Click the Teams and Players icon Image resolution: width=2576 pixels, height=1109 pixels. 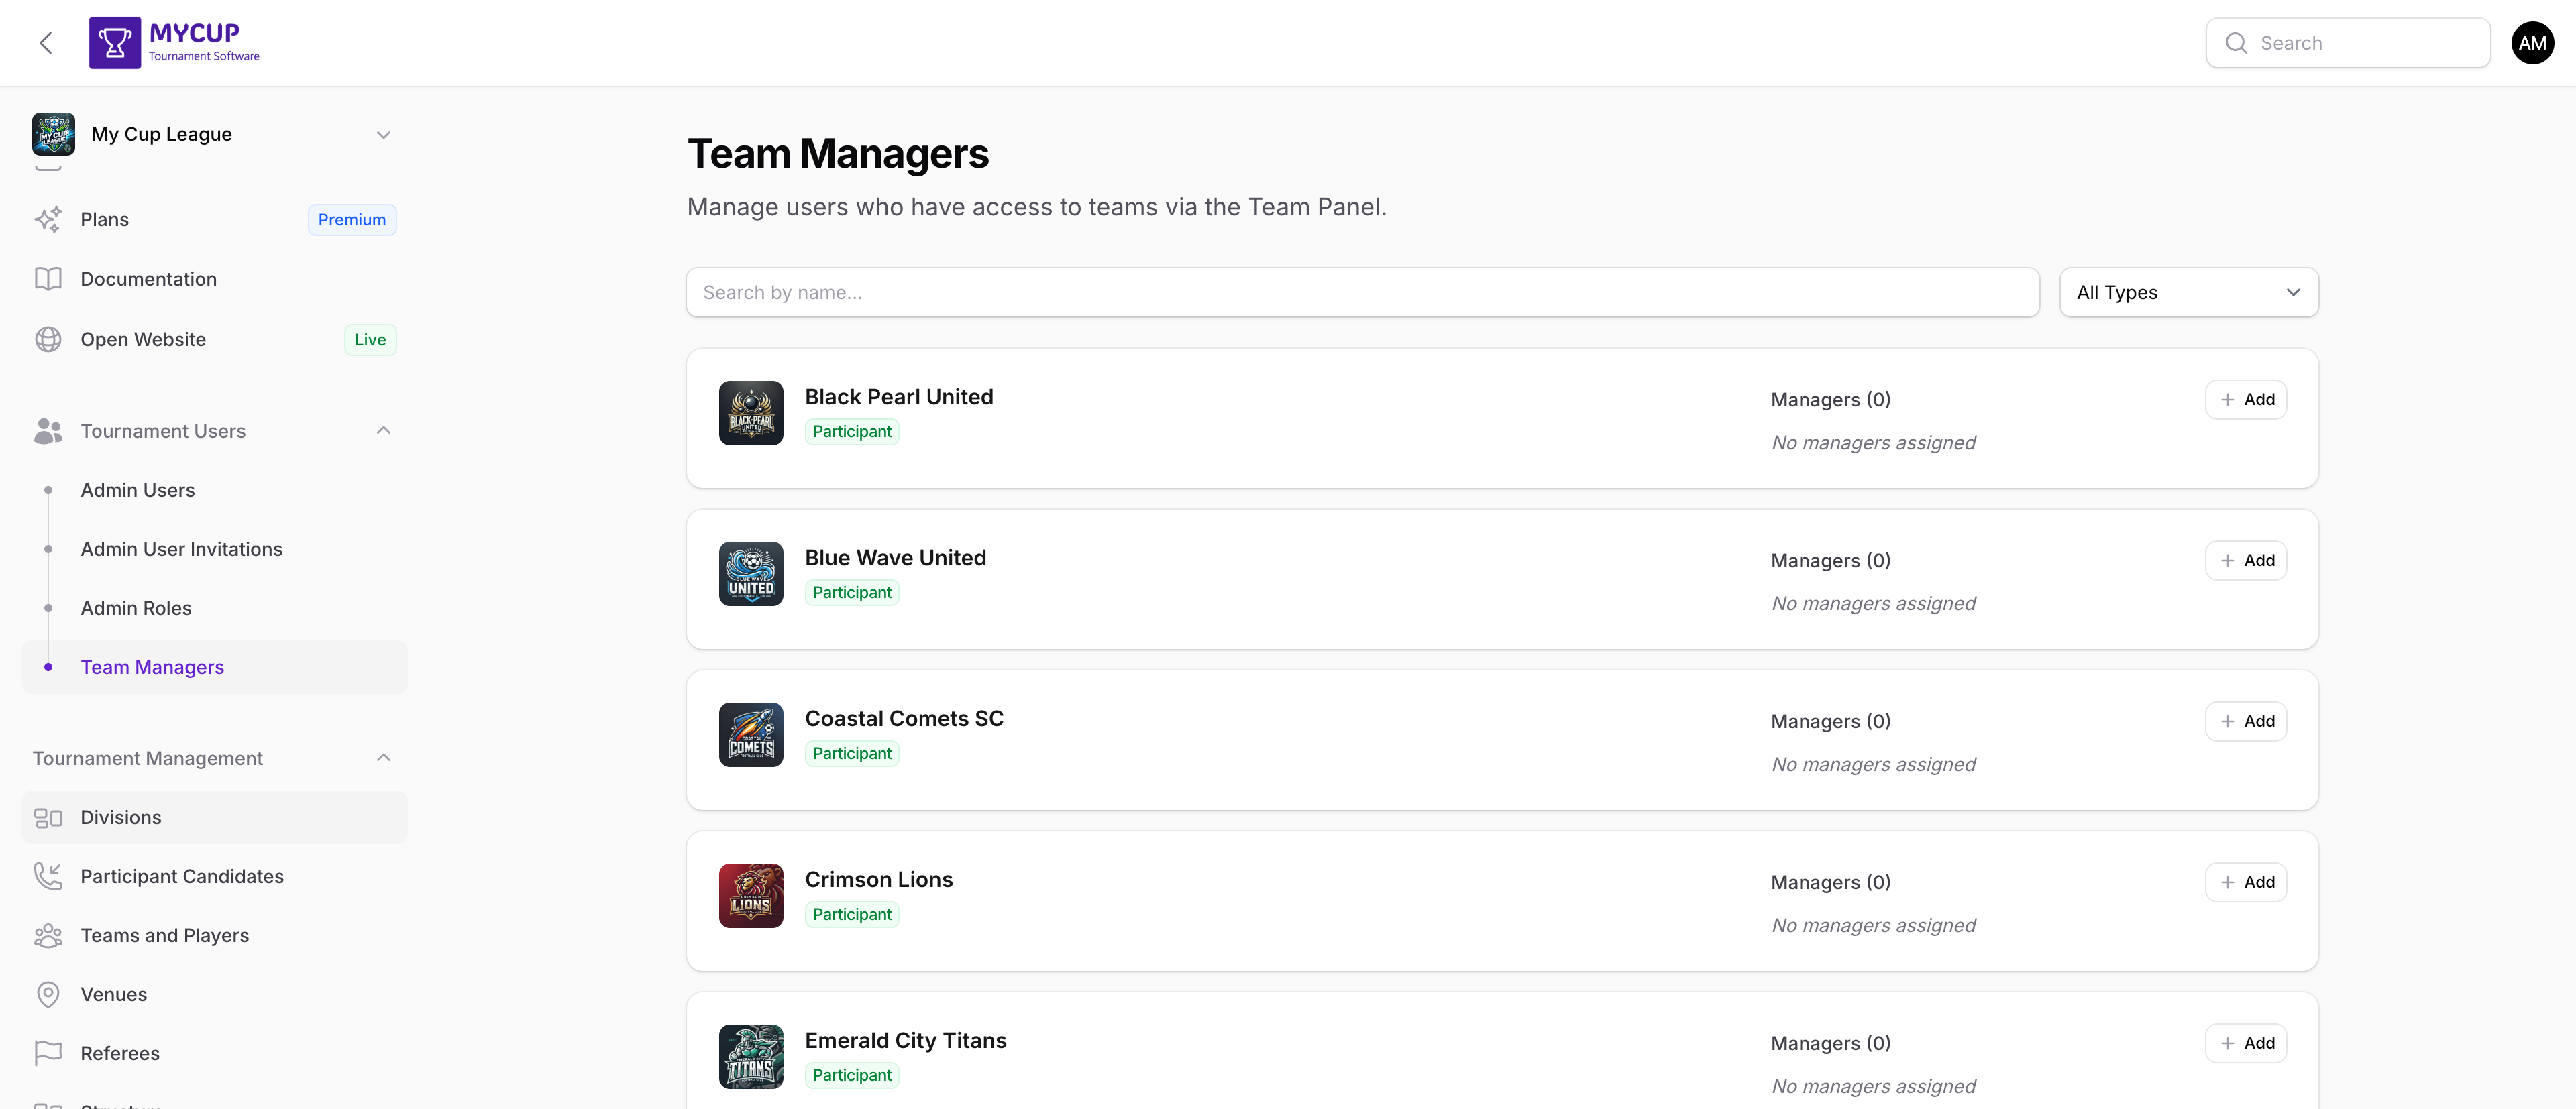pyautogui.click(x=48, y=935)
